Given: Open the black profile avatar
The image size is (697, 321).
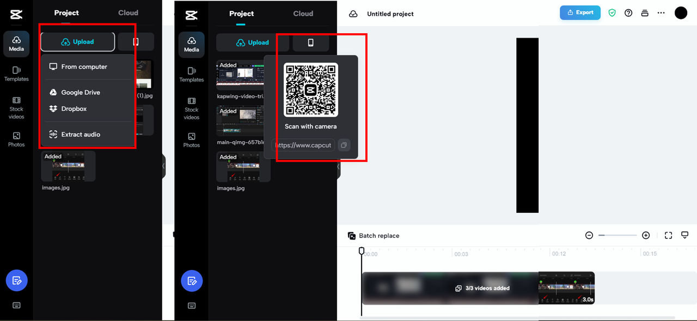Looking at the screenshot, I should click(x=681, y=13).
